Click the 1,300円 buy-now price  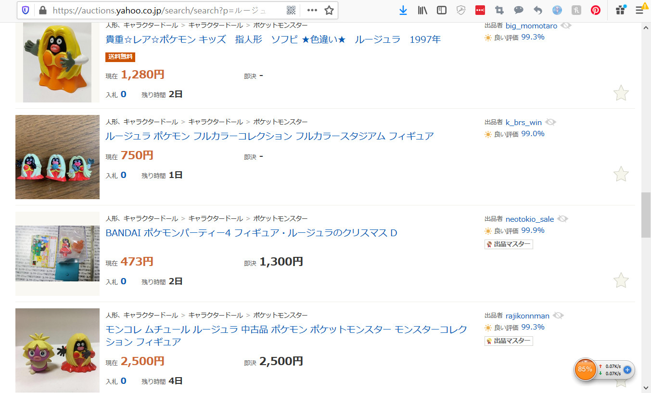[x=281, y=262]
